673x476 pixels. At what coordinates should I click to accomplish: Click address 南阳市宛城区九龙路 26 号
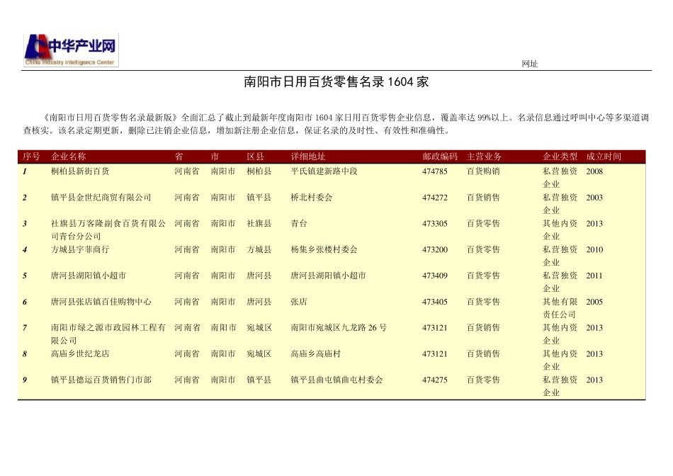click(339, 327)
